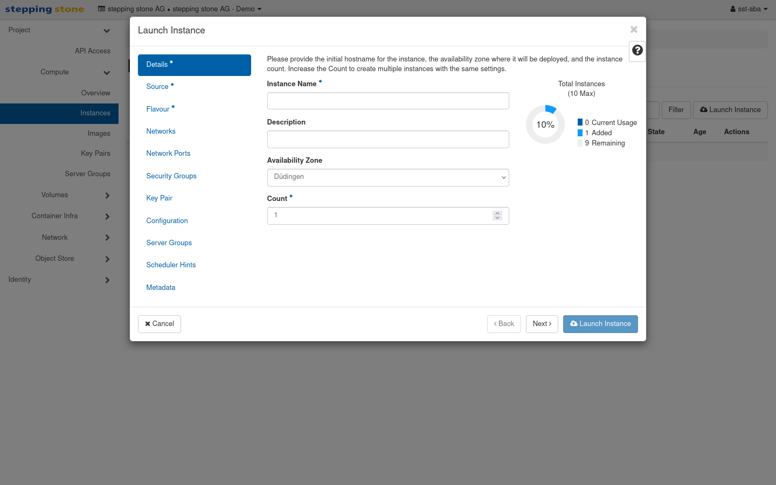
Task: Open Server Groups in the sidebar
Action: 87,174
